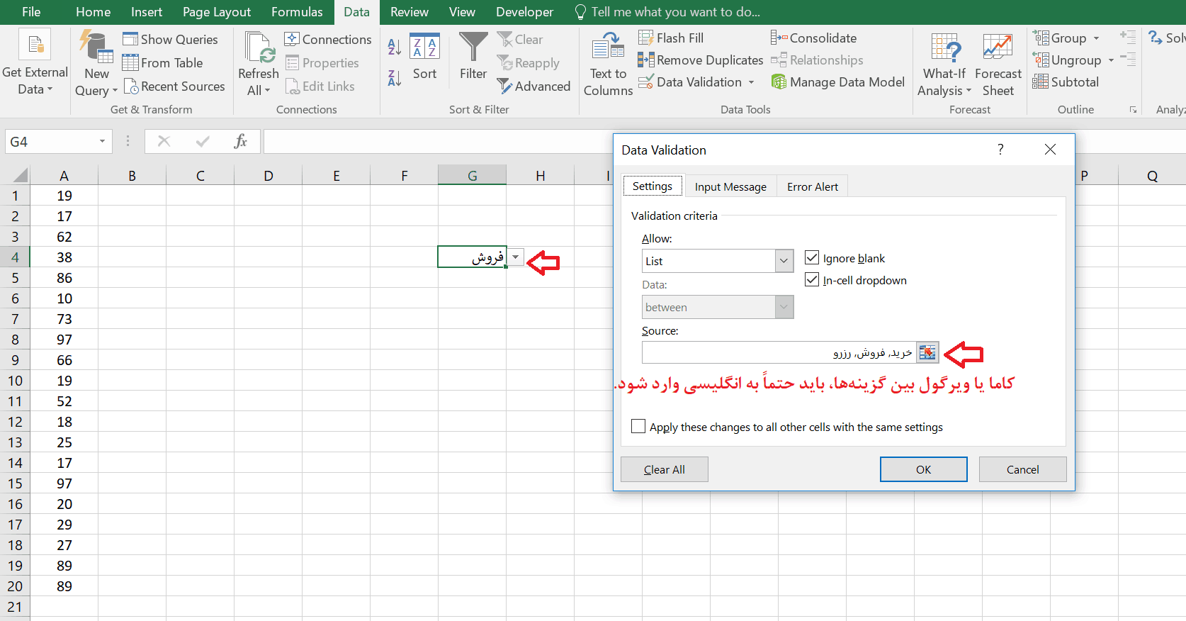Select column G header
Screen dimensions: 1186x621
pos(473,175)
